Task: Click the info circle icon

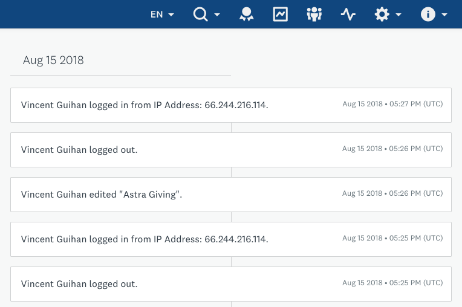Action: (x=428, y=14)
